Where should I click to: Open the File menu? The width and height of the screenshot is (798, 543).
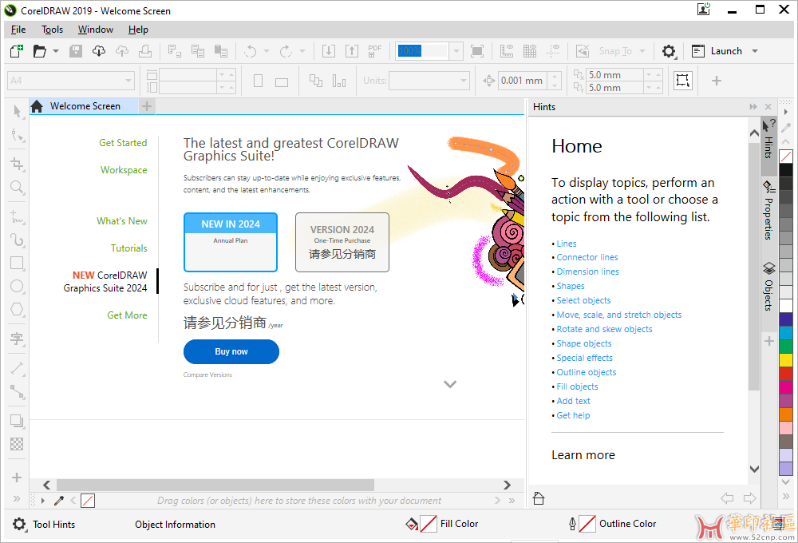[x=18, y=30]
